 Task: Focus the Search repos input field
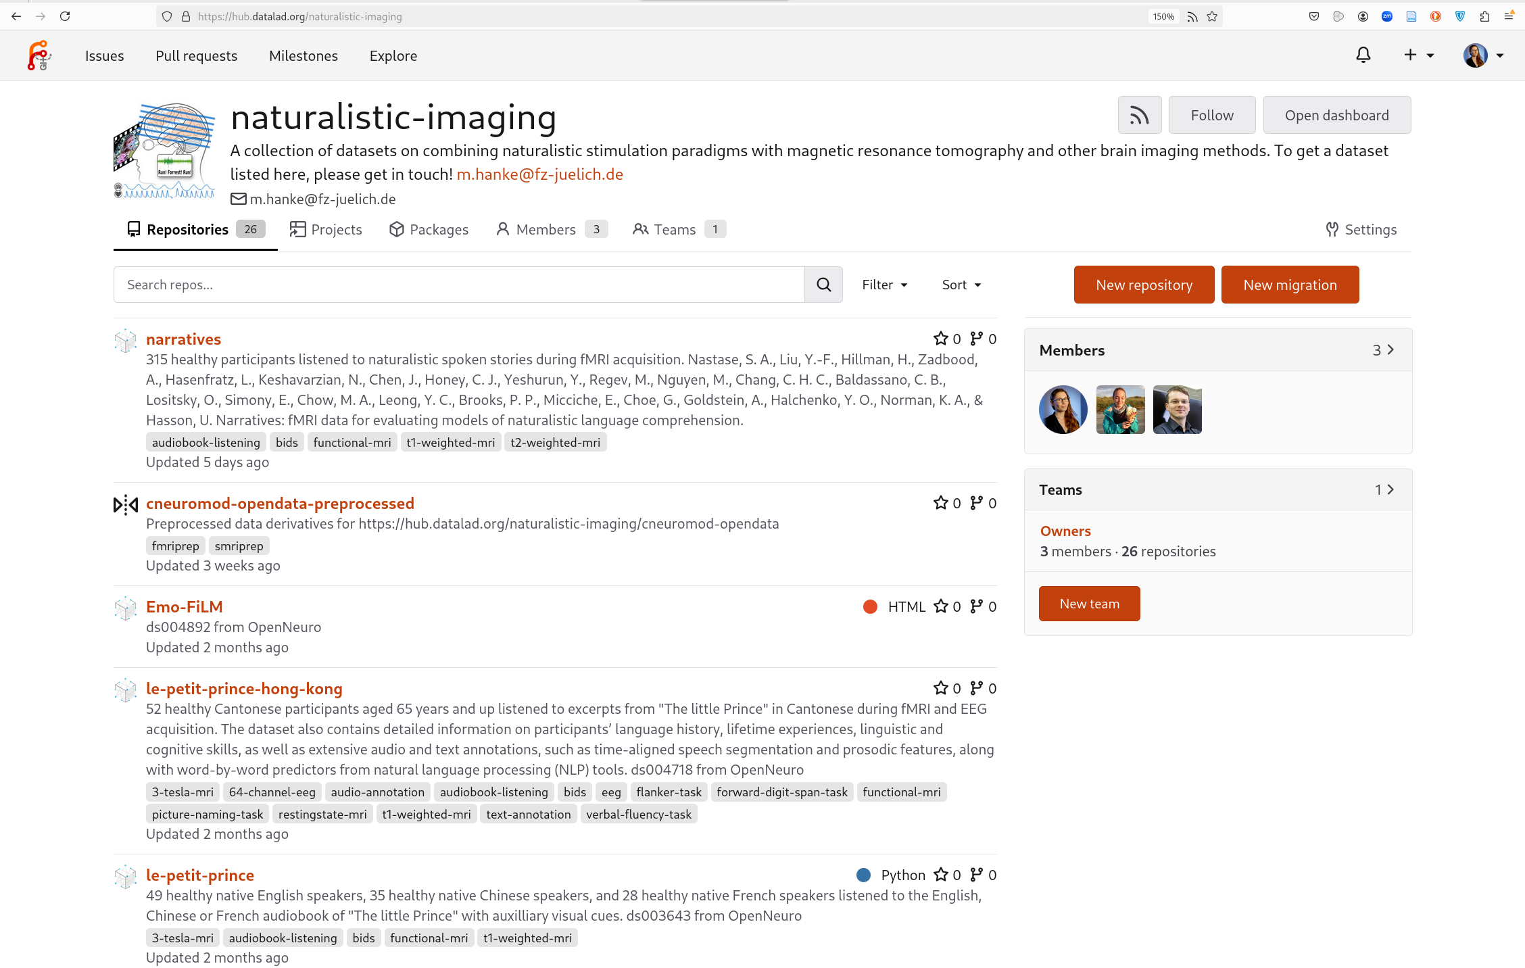(x=458, y=285)
